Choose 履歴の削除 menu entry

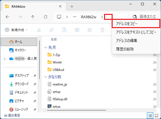[136, 49]
